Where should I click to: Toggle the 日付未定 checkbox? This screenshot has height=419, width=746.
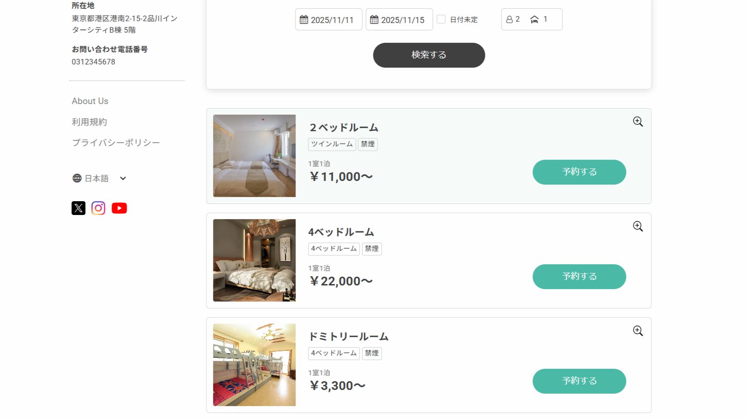pos(441,19)
